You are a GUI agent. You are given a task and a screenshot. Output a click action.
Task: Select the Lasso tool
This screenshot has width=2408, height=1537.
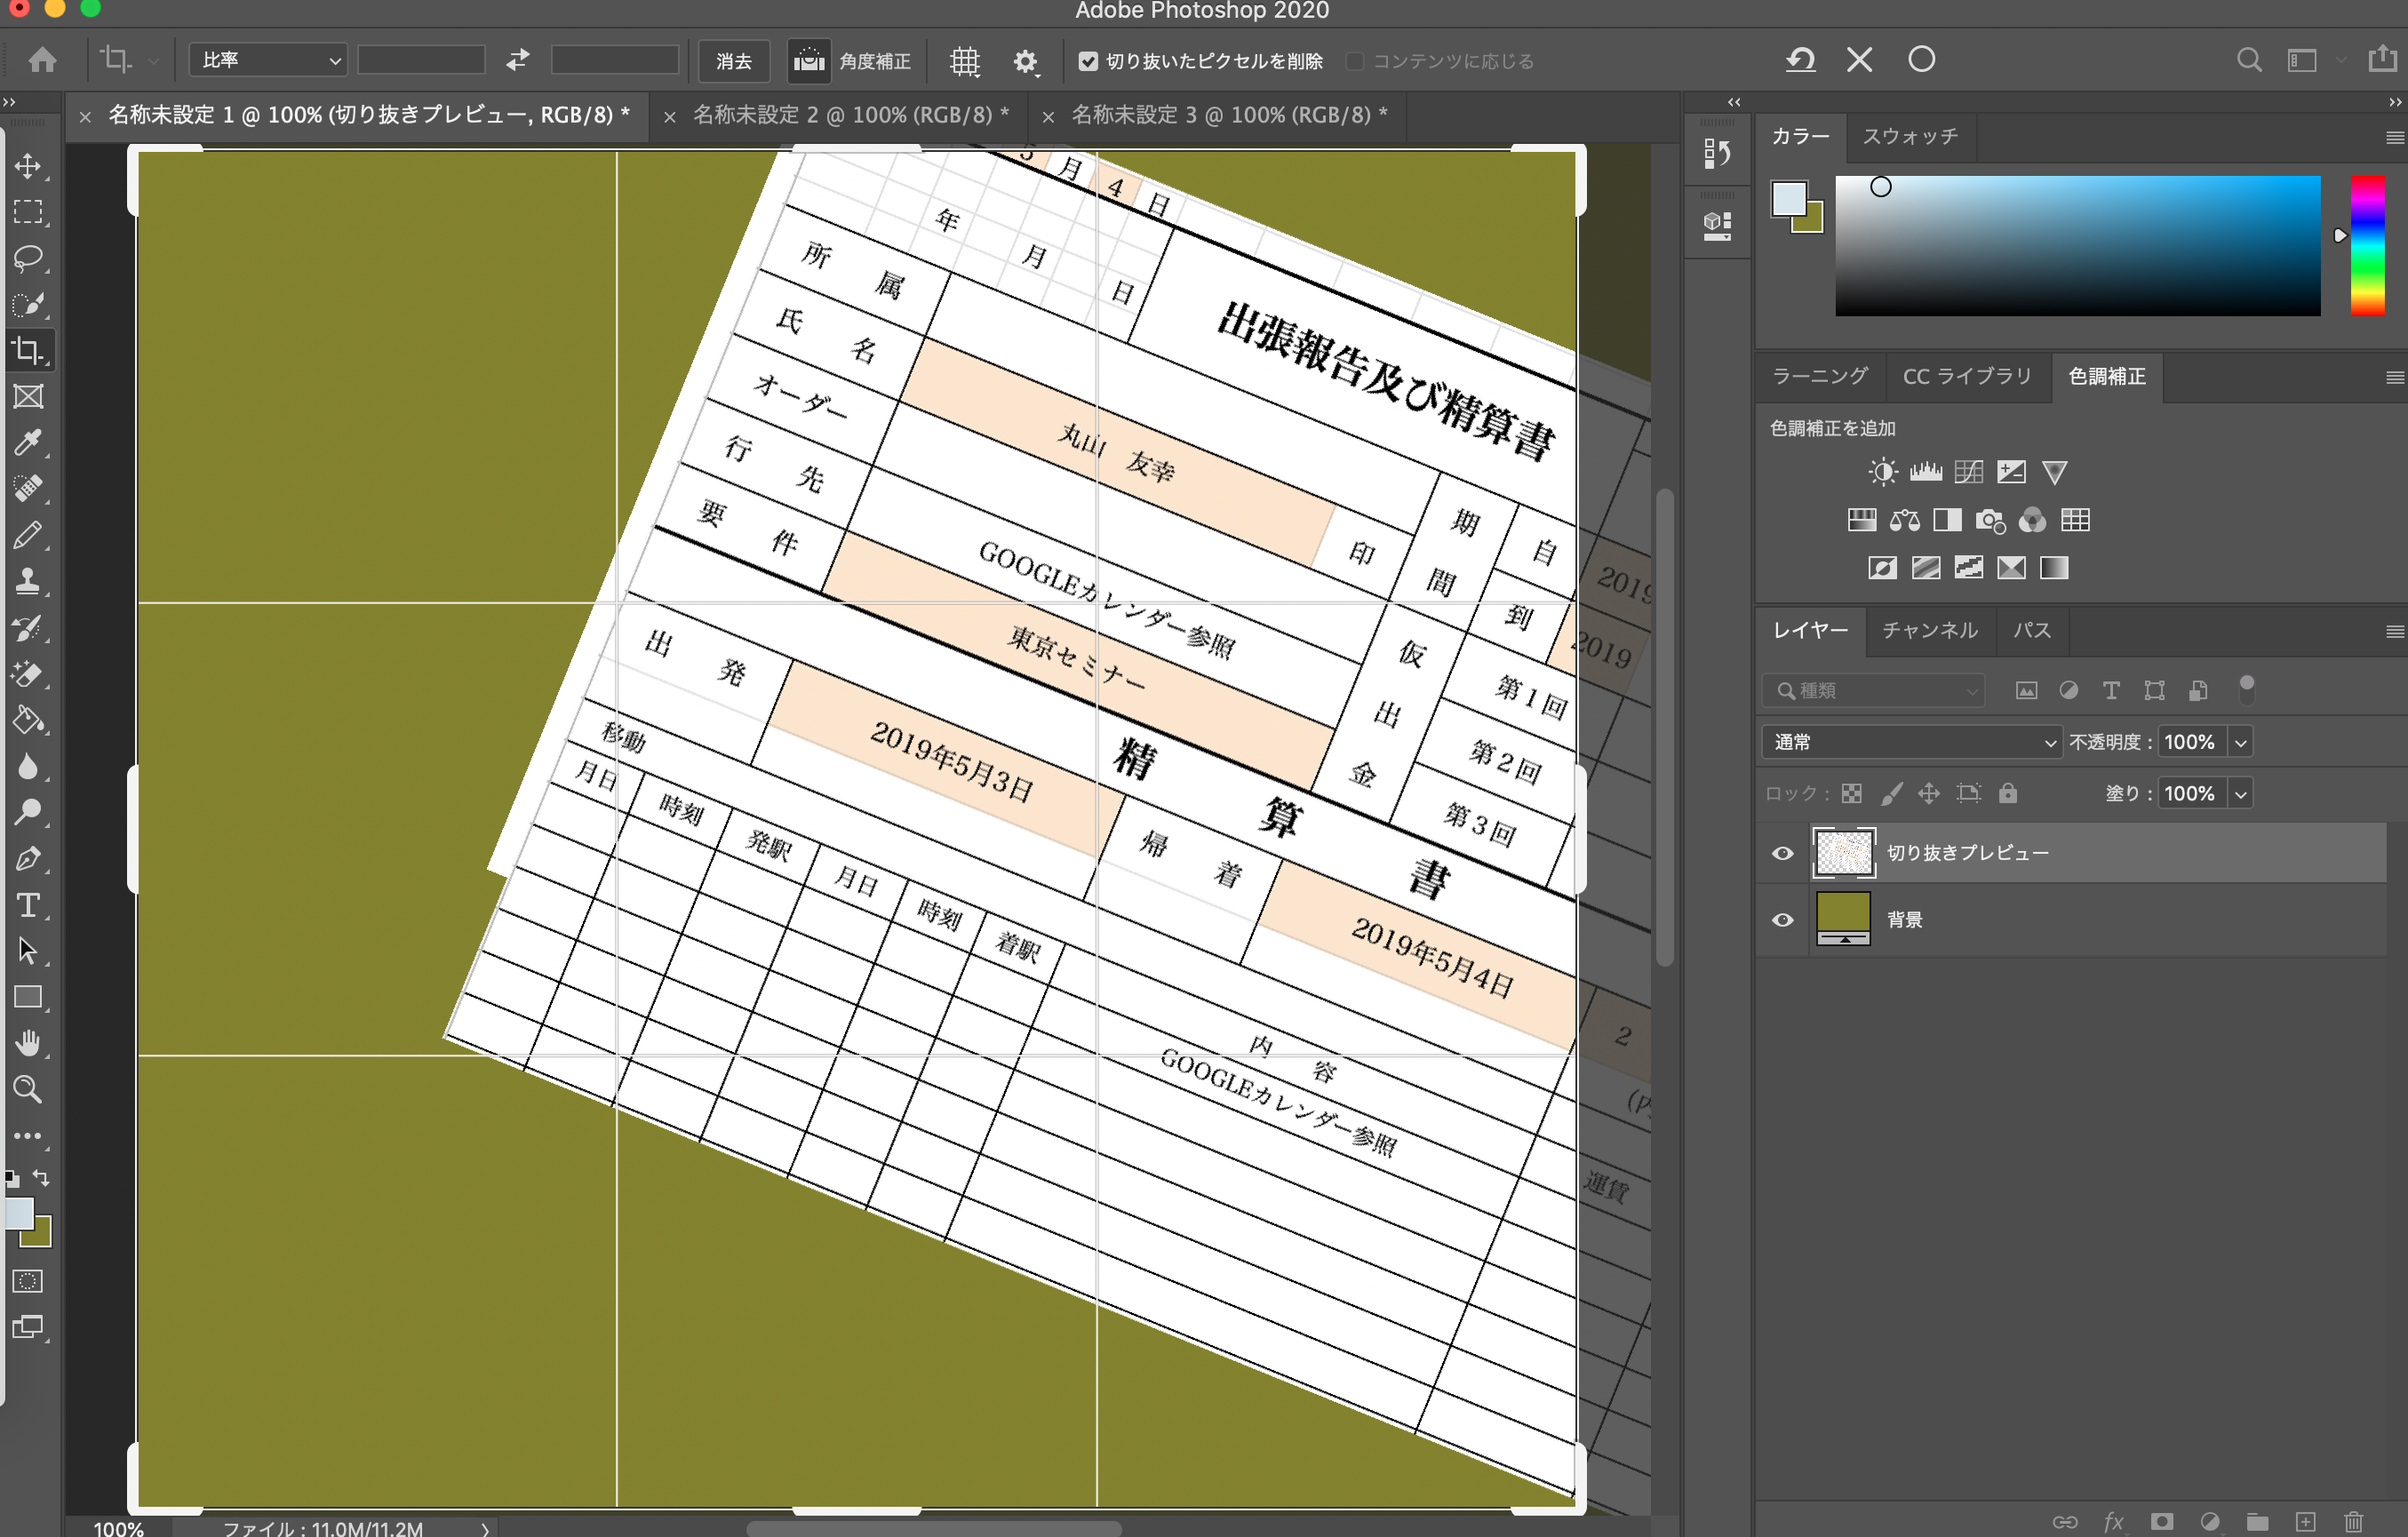tap(28, 258)
